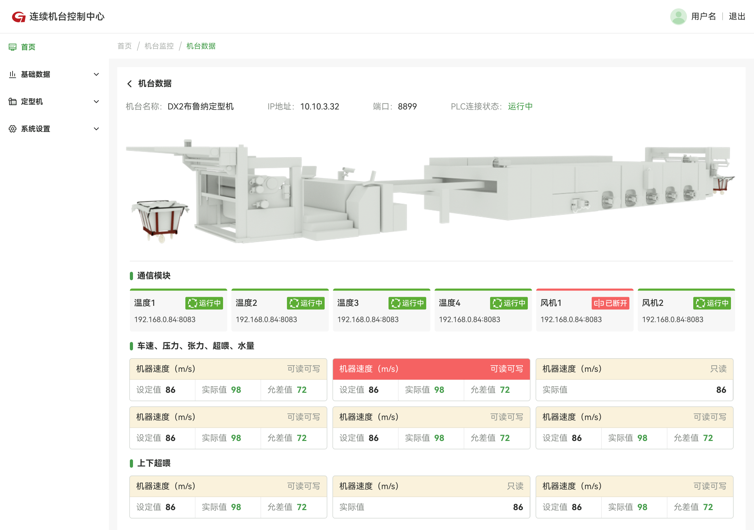Screen dimensions: 754x530
Task: Expand the 定型机 menu chevron
Action: pyautogui.click(x=96, y=101)
